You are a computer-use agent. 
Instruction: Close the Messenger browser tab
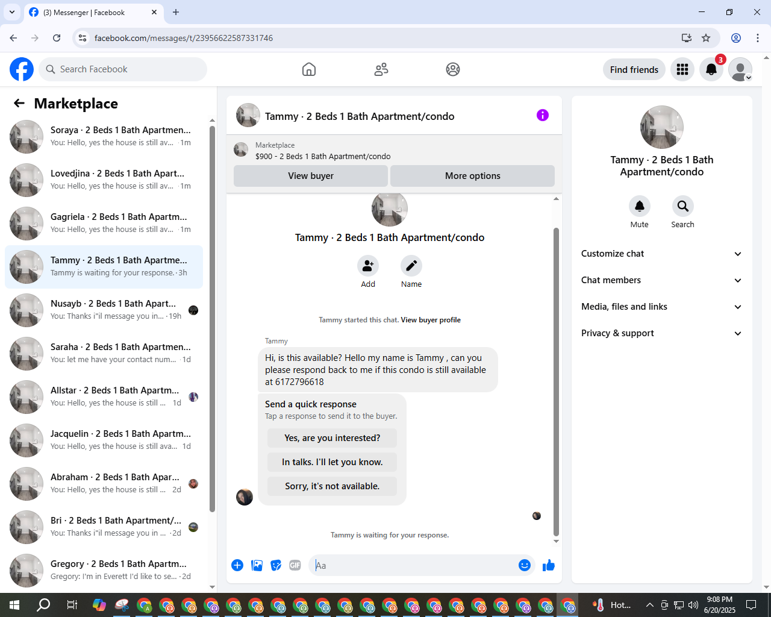tap(154, 12)
